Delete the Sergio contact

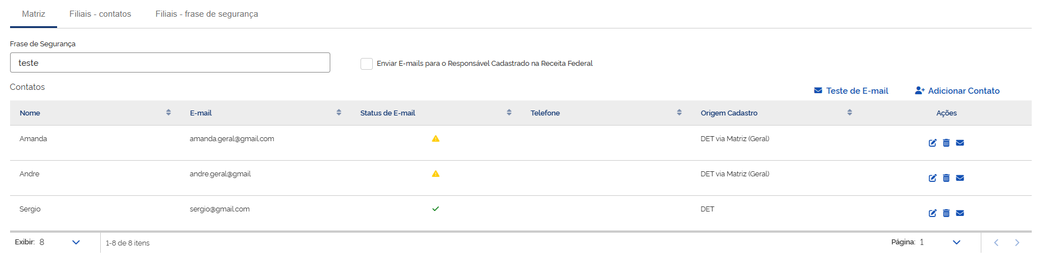(946, 213)
